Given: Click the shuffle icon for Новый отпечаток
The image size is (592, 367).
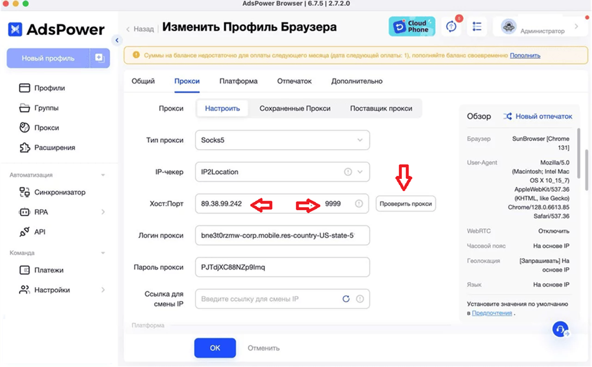Looking at the screenshot, I should 508,116.
